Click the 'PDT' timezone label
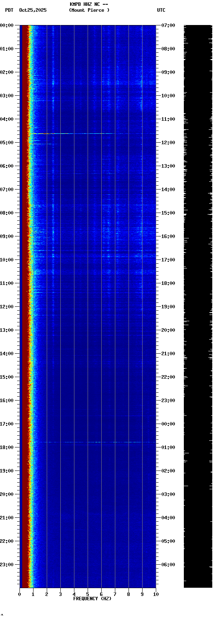215x619 pixels. (x=9, y=10)
